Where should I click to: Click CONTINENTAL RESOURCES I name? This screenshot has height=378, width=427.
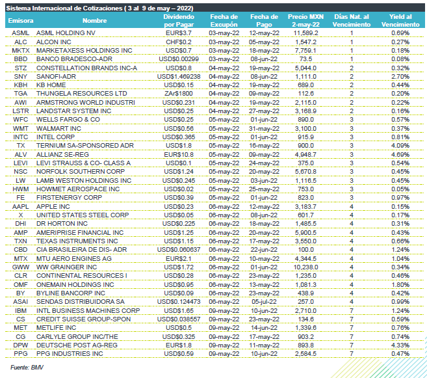point(82,276)
